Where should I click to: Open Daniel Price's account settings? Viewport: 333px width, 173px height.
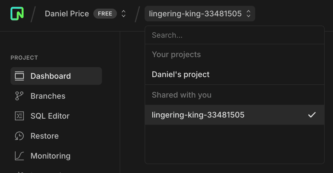67,13
